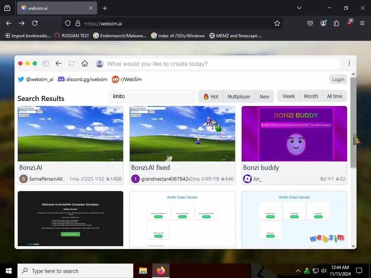Screen dimensions: 371x278
Task: Click the uBlock Origin extension icon
Action: [x=350, y=23]
